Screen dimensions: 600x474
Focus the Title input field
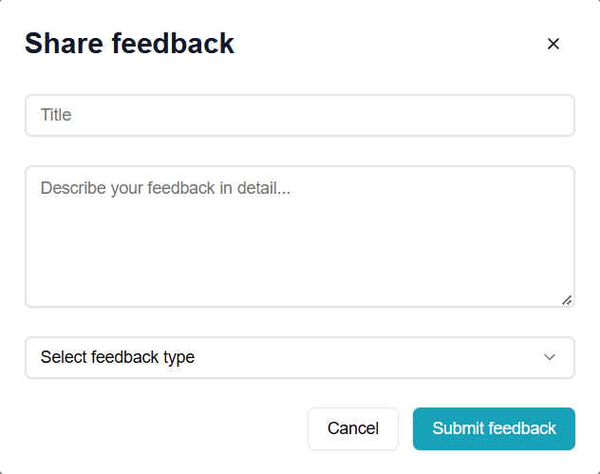coord(299,115)
